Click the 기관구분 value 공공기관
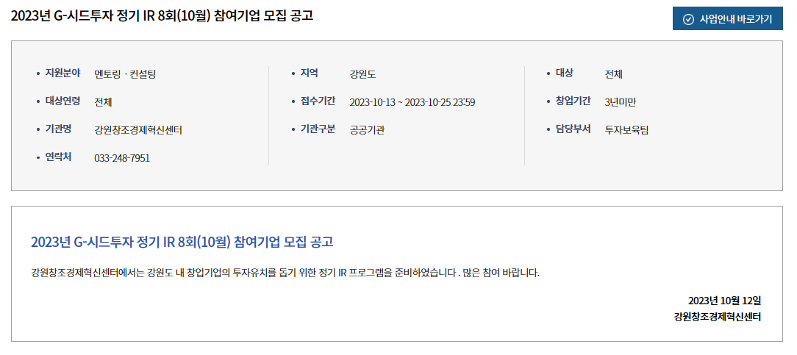Screen dimensions: 797x355 click(367, 130)
